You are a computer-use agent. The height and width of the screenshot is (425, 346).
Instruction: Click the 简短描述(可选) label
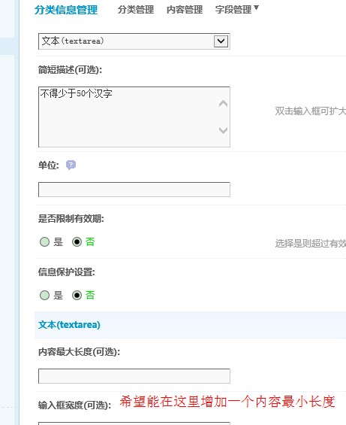pyautogui.click(x=70, y=70)
